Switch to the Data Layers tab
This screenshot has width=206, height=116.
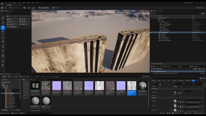click(167, 66)
